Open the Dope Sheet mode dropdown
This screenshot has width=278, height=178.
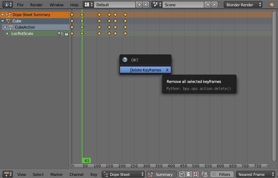123,174
